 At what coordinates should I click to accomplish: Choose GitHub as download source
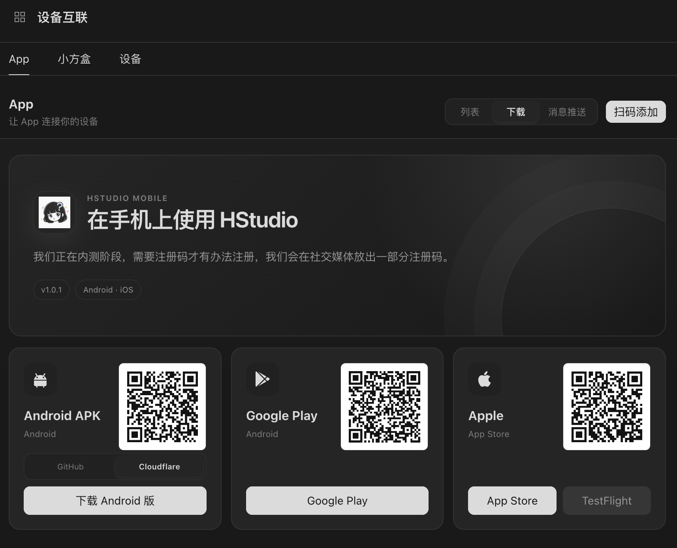(x=70, y=467)
